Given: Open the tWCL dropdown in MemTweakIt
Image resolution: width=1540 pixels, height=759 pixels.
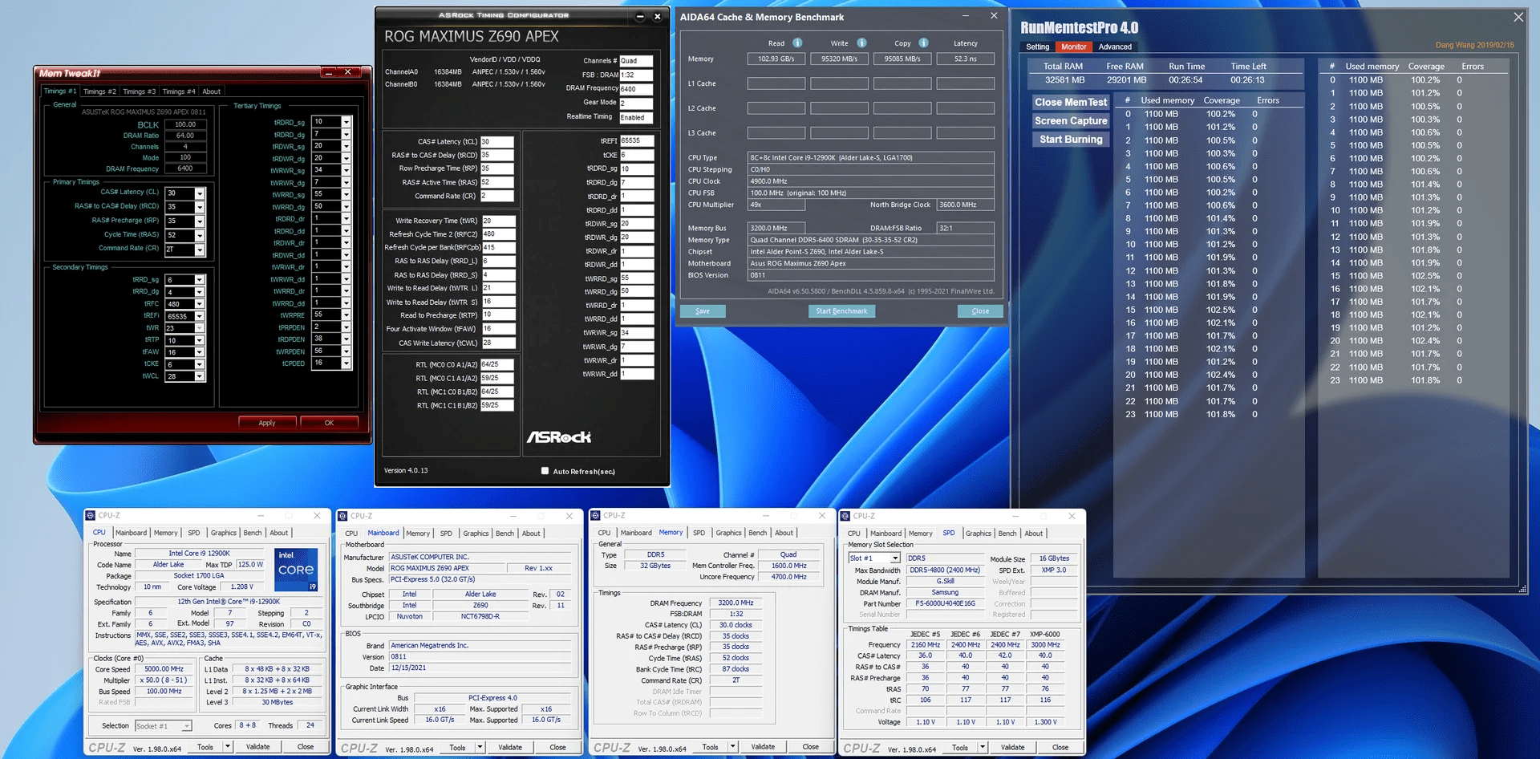Looking at the screenshot, I should point(199,376).
